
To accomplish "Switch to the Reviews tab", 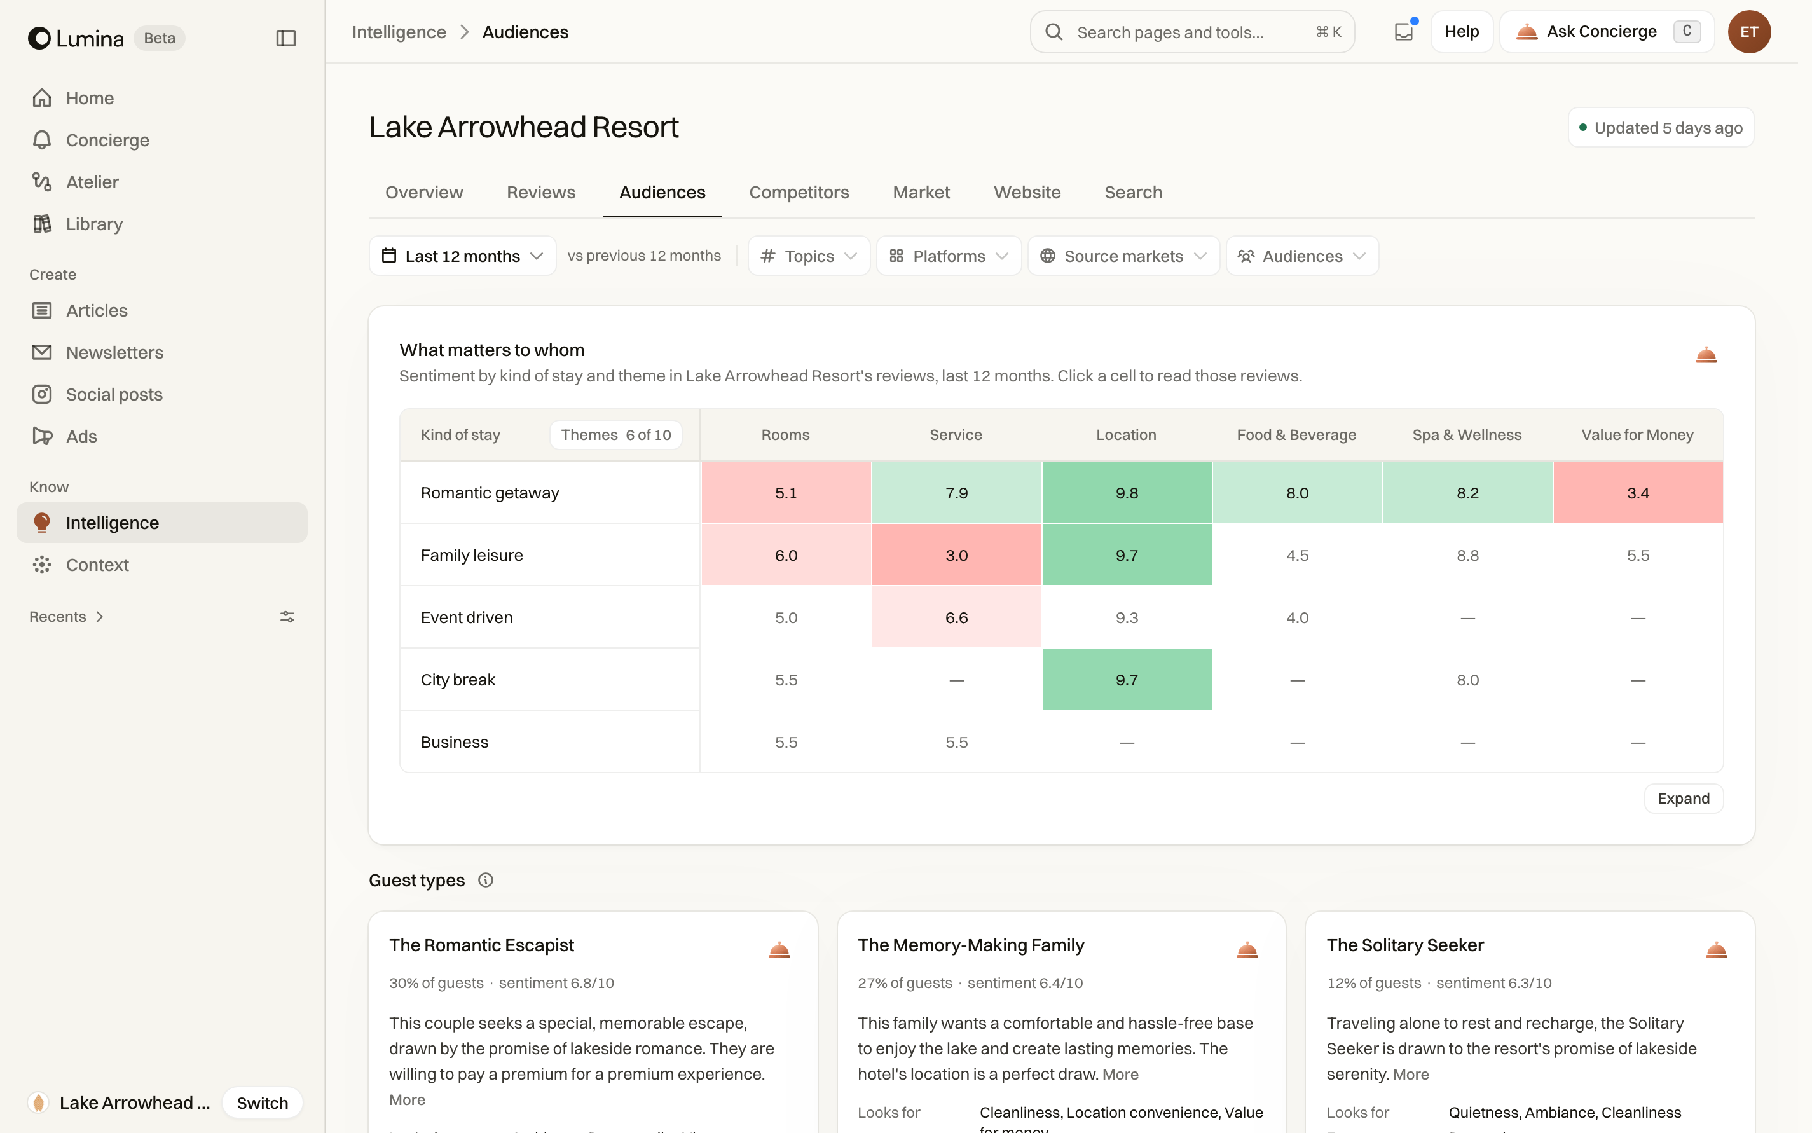I will coord(541,193).
